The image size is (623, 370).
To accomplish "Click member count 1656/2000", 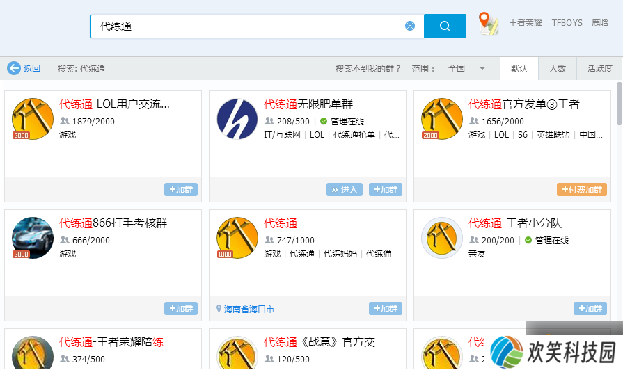I will [x=503, y=121].
